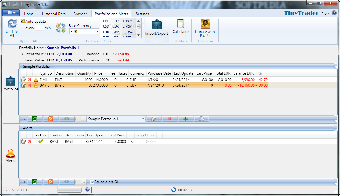
Task: Click the auto update minutes field
Action: (x=40, y=28)
